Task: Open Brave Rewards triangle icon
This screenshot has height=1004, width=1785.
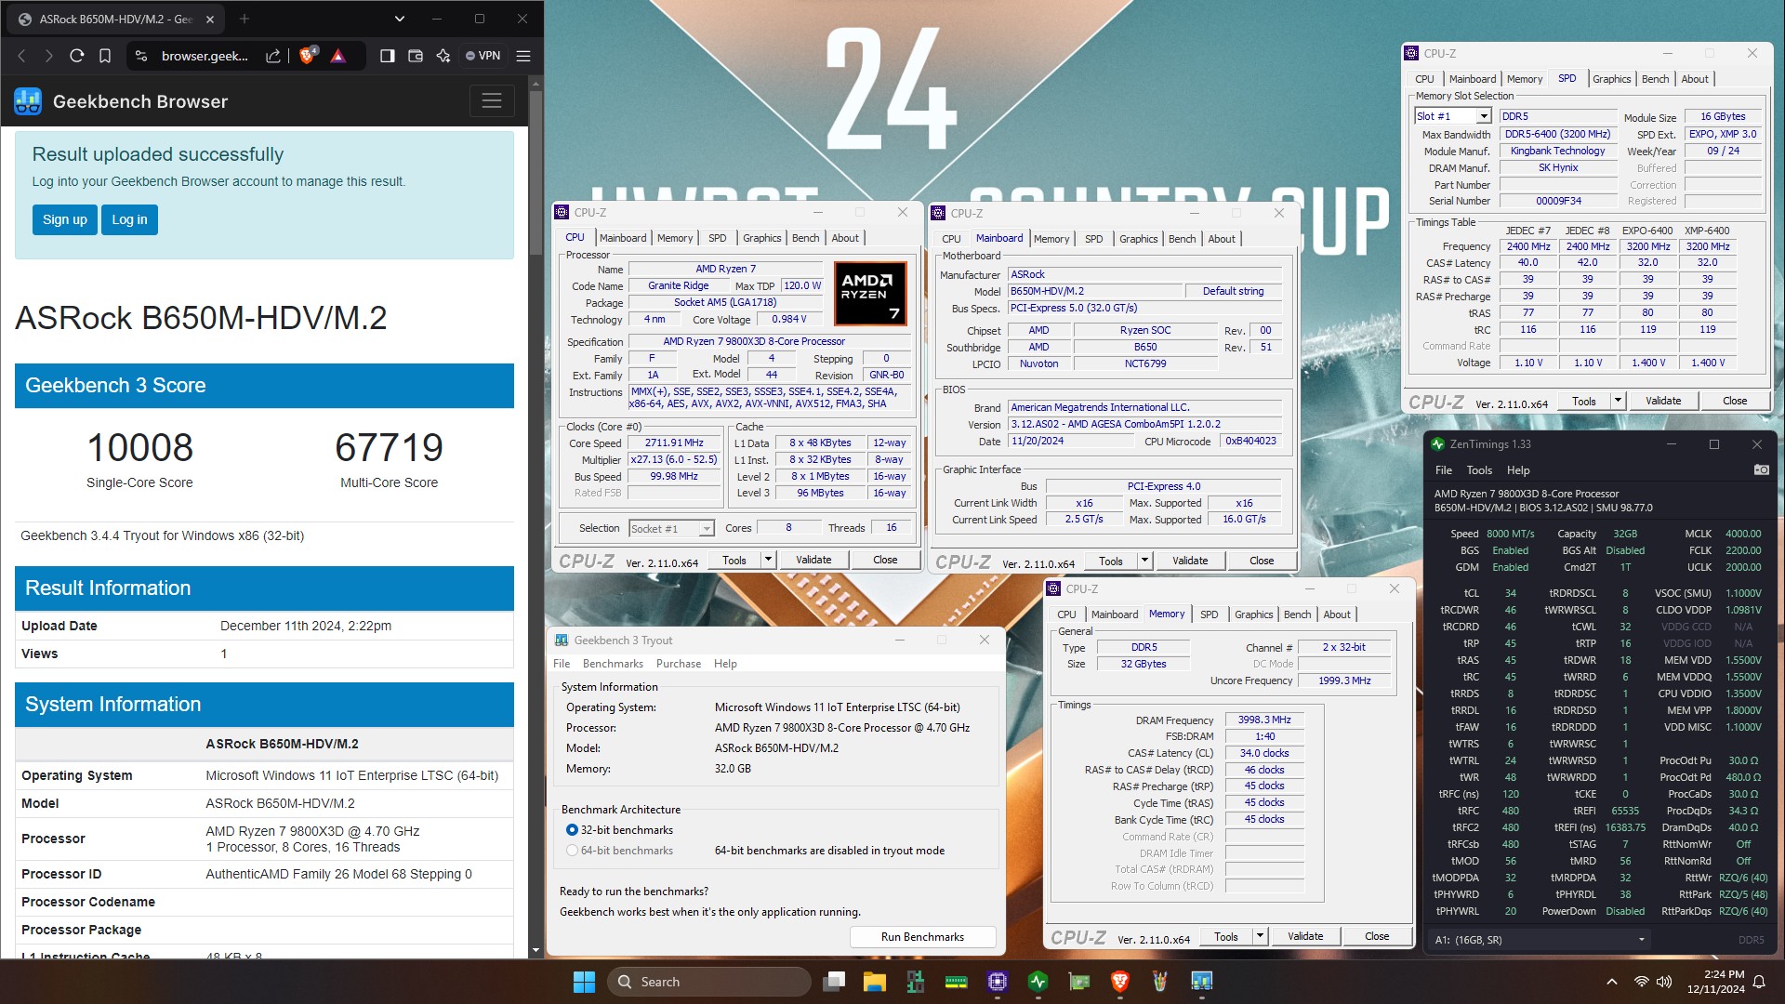Action: (338, 56)
